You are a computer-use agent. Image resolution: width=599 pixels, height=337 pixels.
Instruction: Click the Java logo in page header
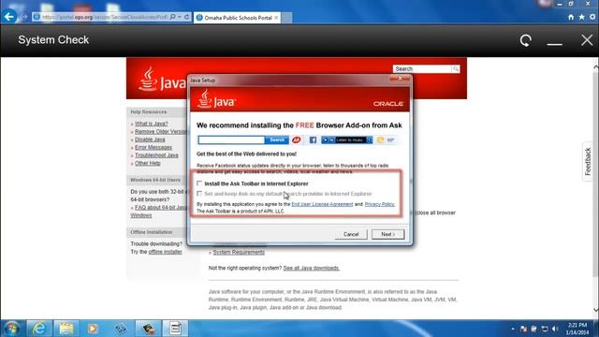pyautogui.click(x=162, y=80)
